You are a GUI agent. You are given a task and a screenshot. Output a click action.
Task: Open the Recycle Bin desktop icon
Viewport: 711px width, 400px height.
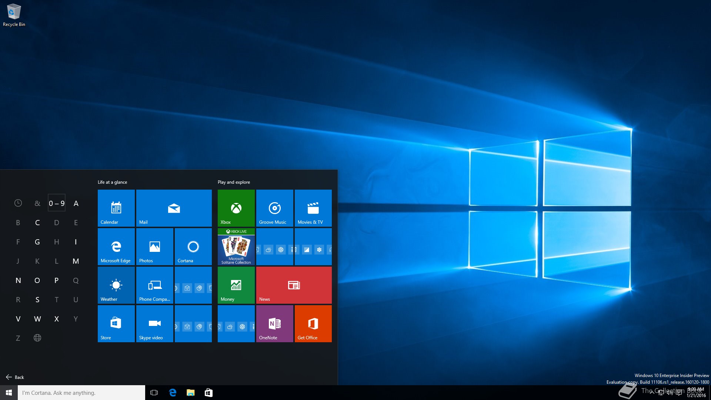14,15
